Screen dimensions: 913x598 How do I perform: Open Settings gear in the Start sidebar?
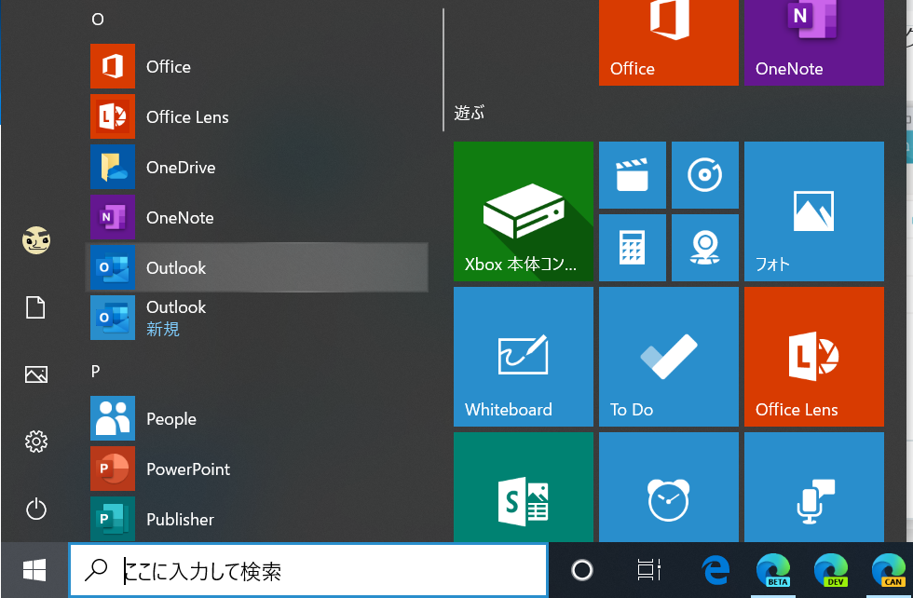click(x=36, y=442)
